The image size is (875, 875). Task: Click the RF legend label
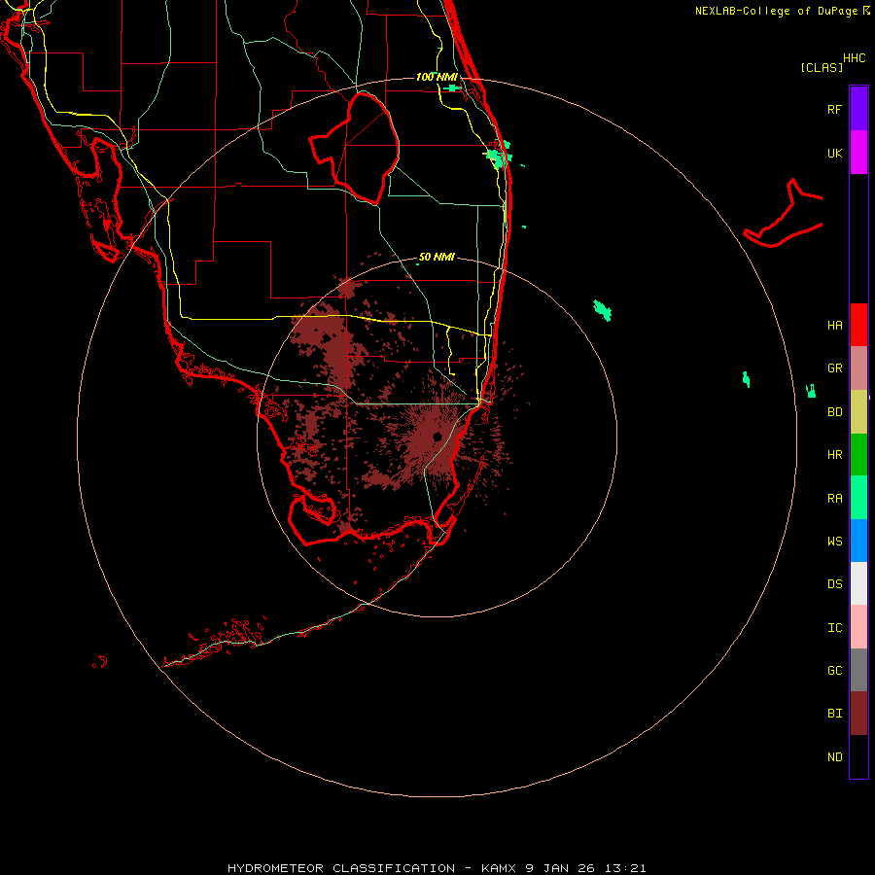coord(834,109)
